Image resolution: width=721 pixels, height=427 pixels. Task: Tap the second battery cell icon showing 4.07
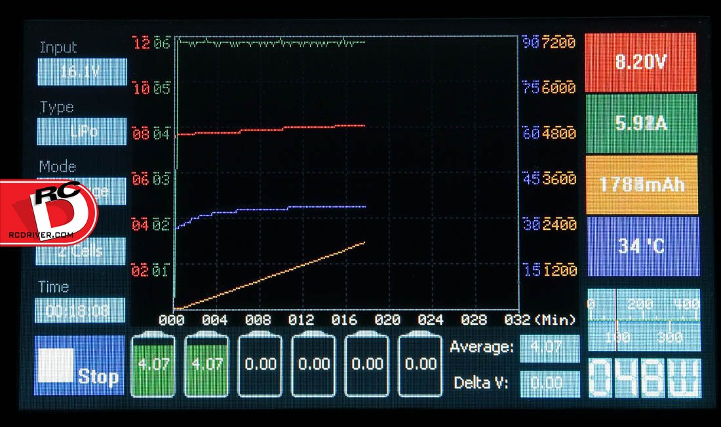click(x=206, y=364)
